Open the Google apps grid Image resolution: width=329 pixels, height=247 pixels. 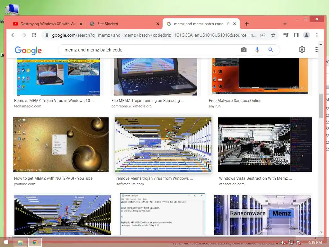click(x=316, y=50)
